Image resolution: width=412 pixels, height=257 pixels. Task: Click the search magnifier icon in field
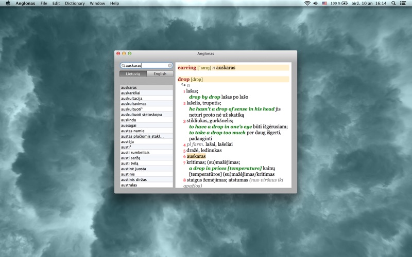(x=123, y=65)
